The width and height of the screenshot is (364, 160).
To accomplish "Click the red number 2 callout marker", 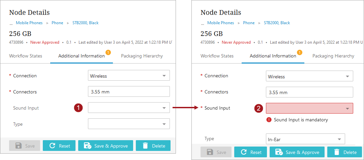I will click(259, 108).
